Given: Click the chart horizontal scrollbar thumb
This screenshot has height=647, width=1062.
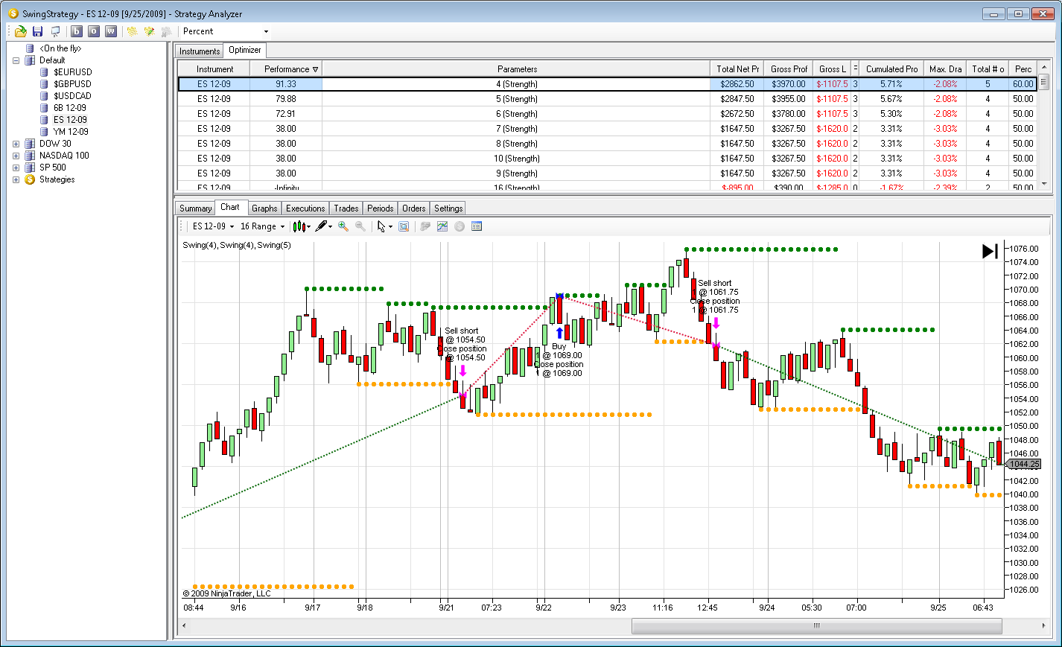Looking at the screenshot, I should point(816,625).
